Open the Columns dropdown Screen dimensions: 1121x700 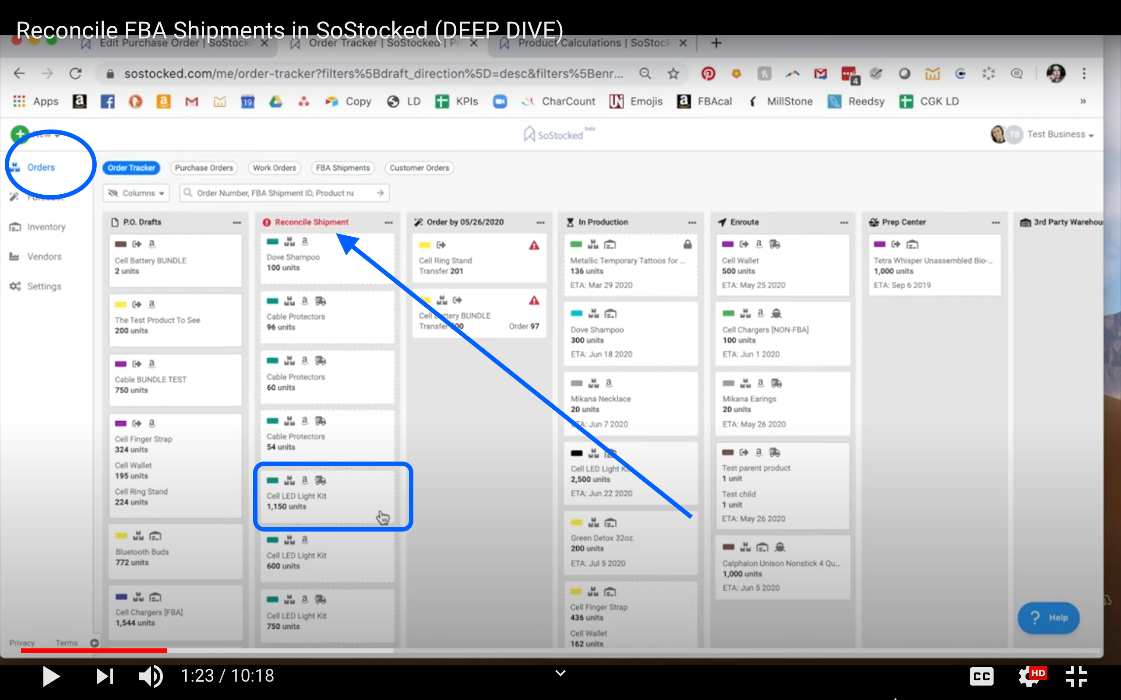point(137,193)
